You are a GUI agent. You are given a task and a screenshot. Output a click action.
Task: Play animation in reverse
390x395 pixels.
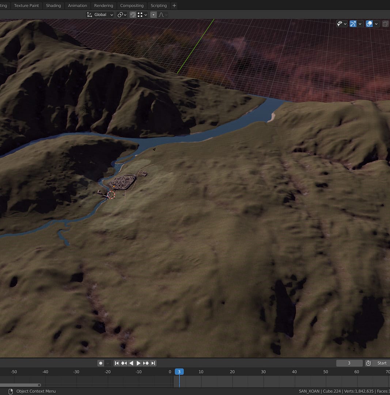131,363
